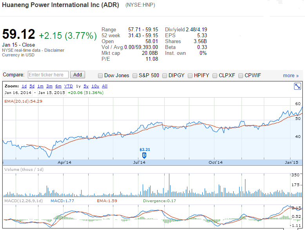Image resolution: width=305 pixels, height=230 pixels.
Task: Show All available price history
Action: coord(105,86)
